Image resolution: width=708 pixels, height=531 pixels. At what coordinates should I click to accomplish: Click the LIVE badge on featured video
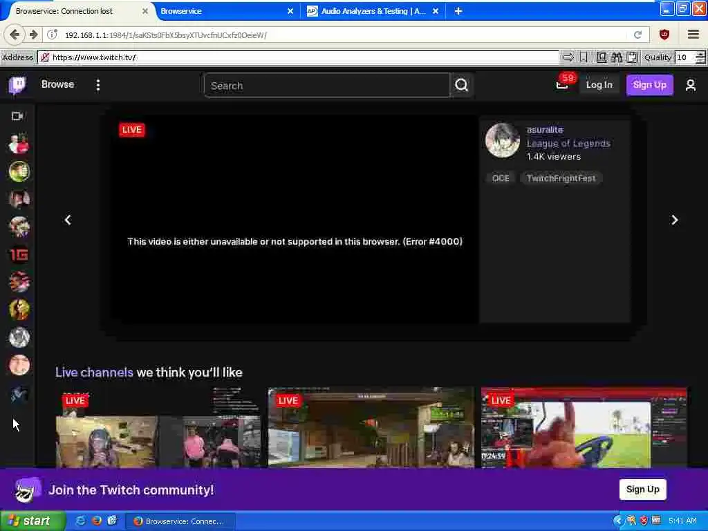click(132, 129)
